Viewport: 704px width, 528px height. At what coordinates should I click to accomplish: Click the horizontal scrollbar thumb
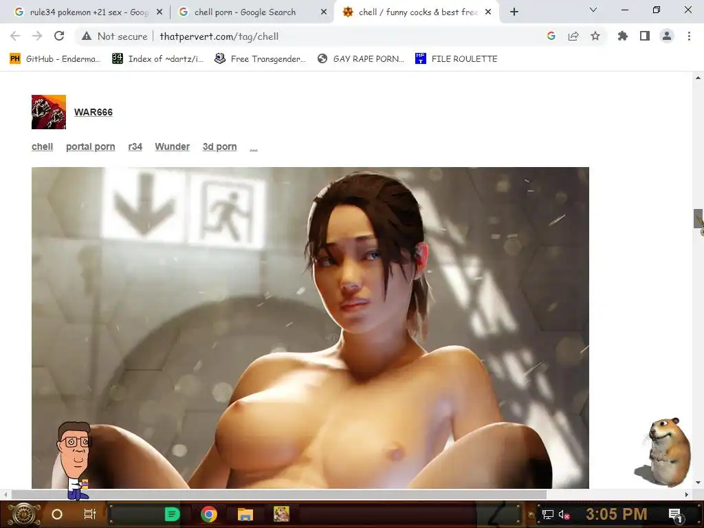click(279, 494)
